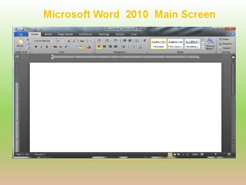Screen dimensions: 246x185
Task: Toggle Bold formatting
Action: tap(36, 47)
